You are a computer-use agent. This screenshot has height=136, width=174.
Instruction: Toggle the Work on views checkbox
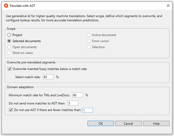point(9,53)
